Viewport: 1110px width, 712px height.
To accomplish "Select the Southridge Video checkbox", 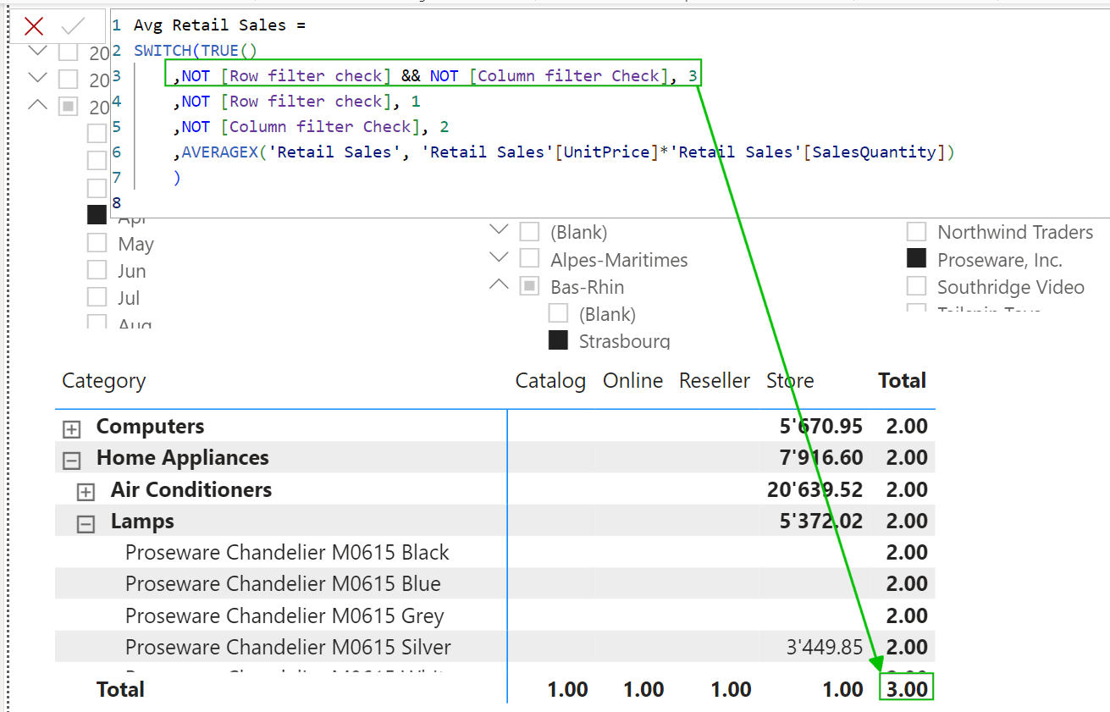I will point(916,287).
